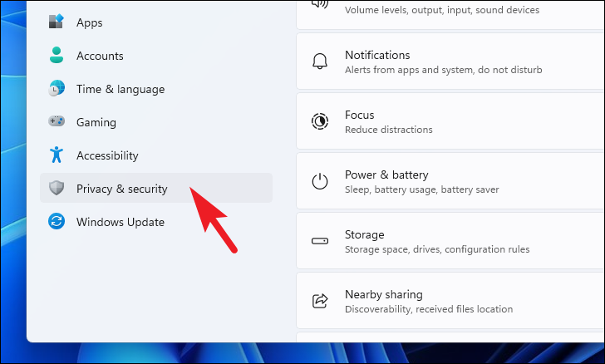605x364 pixels.
Task: Open the Nearby sharing settings card
Action: [450, 301]
